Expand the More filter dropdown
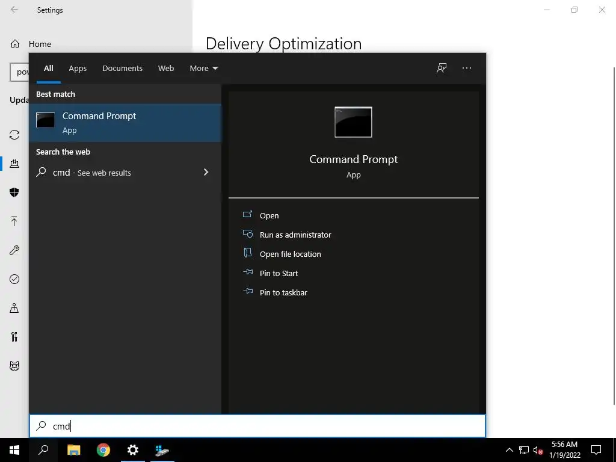Screen dimensions: 616x462 [203, 68]
